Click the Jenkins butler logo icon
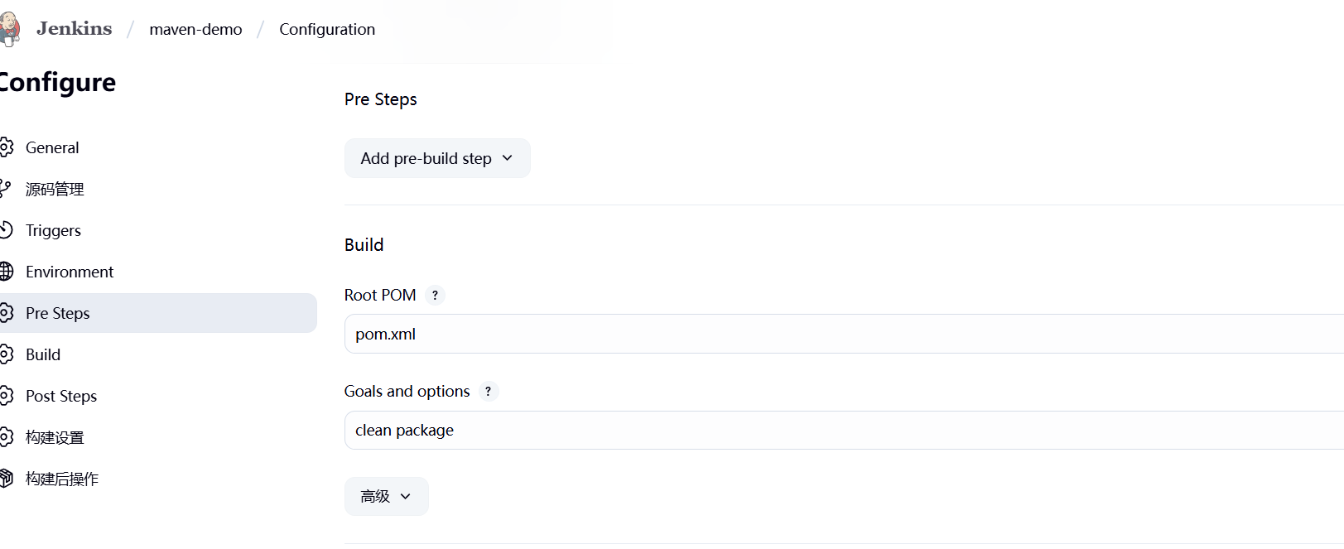This screenshot has height=549, width=1344. click(x=10, y=28)
